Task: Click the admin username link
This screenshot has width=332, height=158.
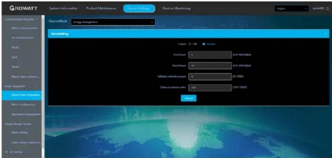Action: point(320,9)
